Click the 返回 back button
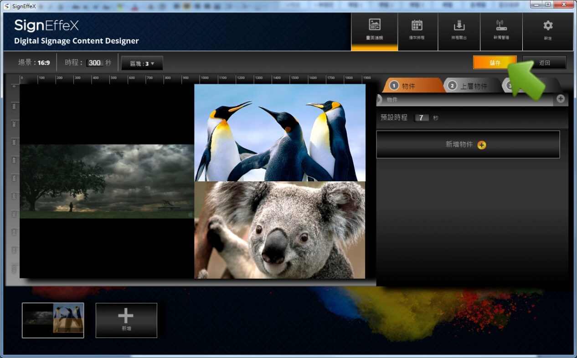 point(544,62)
